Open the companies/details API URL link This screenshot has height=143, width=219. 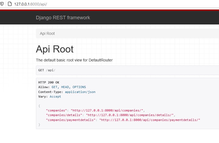click(130, 115)
